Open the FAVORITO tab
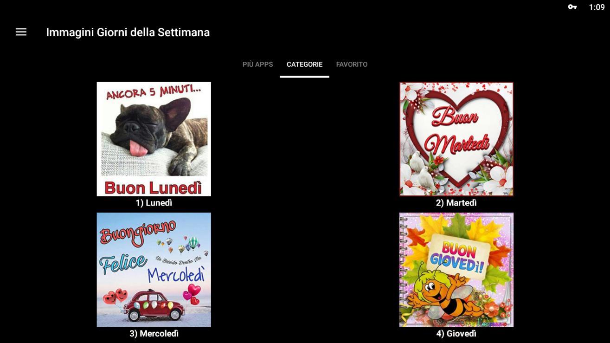Viewport: 610px width, 343px height. pyautogui.click(x=352, y=65)
